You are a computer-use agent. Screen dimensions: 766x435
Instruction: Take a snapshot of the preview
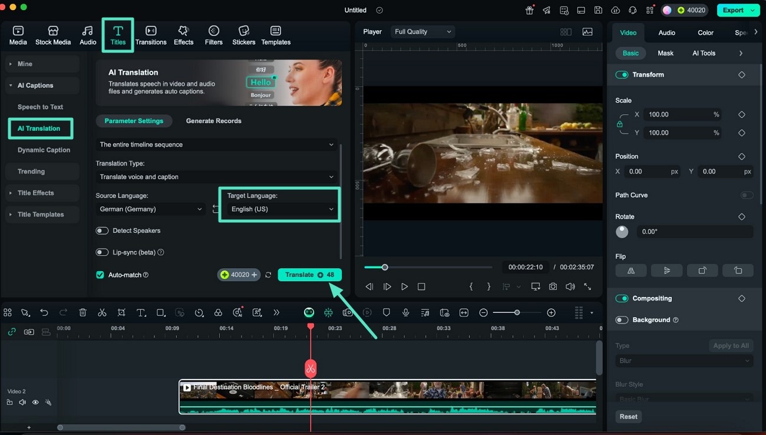click(553, 286)
